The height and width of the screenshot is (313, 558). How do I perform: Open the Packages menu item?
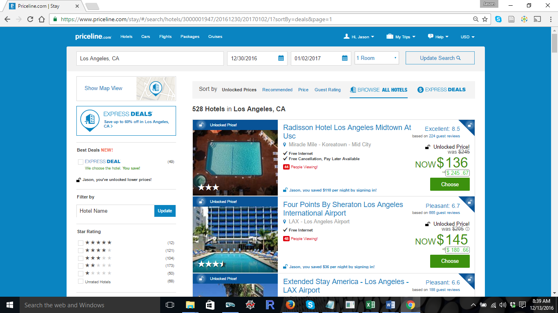pyautogui.click(x=190, y=37)
